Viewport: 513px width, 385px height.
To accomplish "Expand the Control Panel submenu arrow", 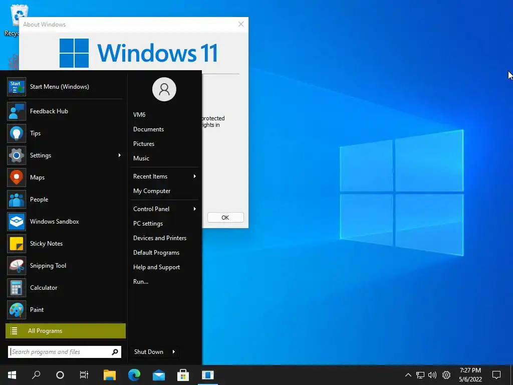I will click(x=195, y=209).
